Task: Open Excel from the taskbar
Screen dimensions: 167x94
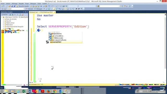Action: tap(24, 91)
